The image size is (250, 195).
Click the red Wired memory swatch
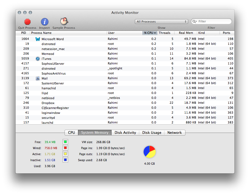65,148
